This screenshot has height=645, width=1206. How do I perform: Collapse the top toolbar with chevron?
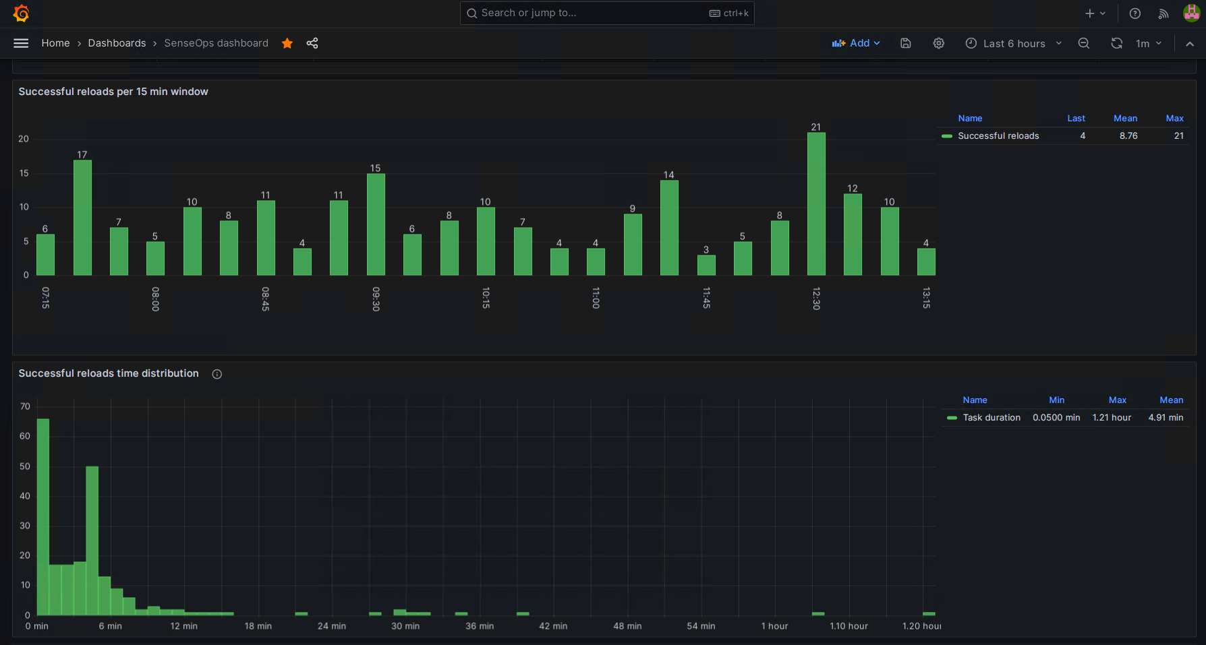(1190, 44)
